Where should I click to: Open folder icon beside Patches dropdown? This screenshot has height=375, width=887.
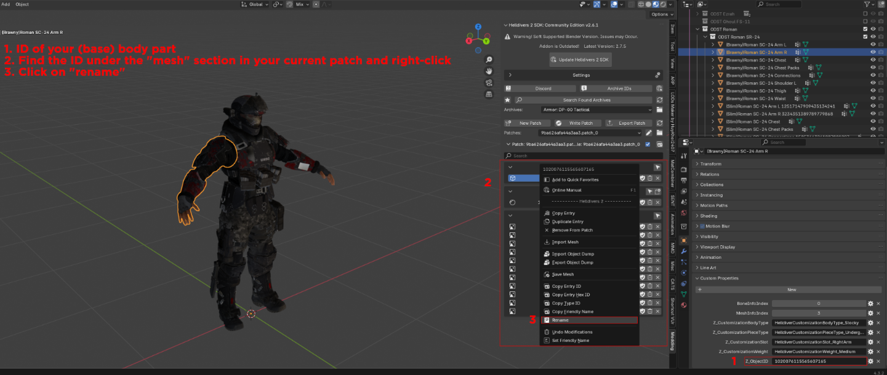click(x=659, y=133)
